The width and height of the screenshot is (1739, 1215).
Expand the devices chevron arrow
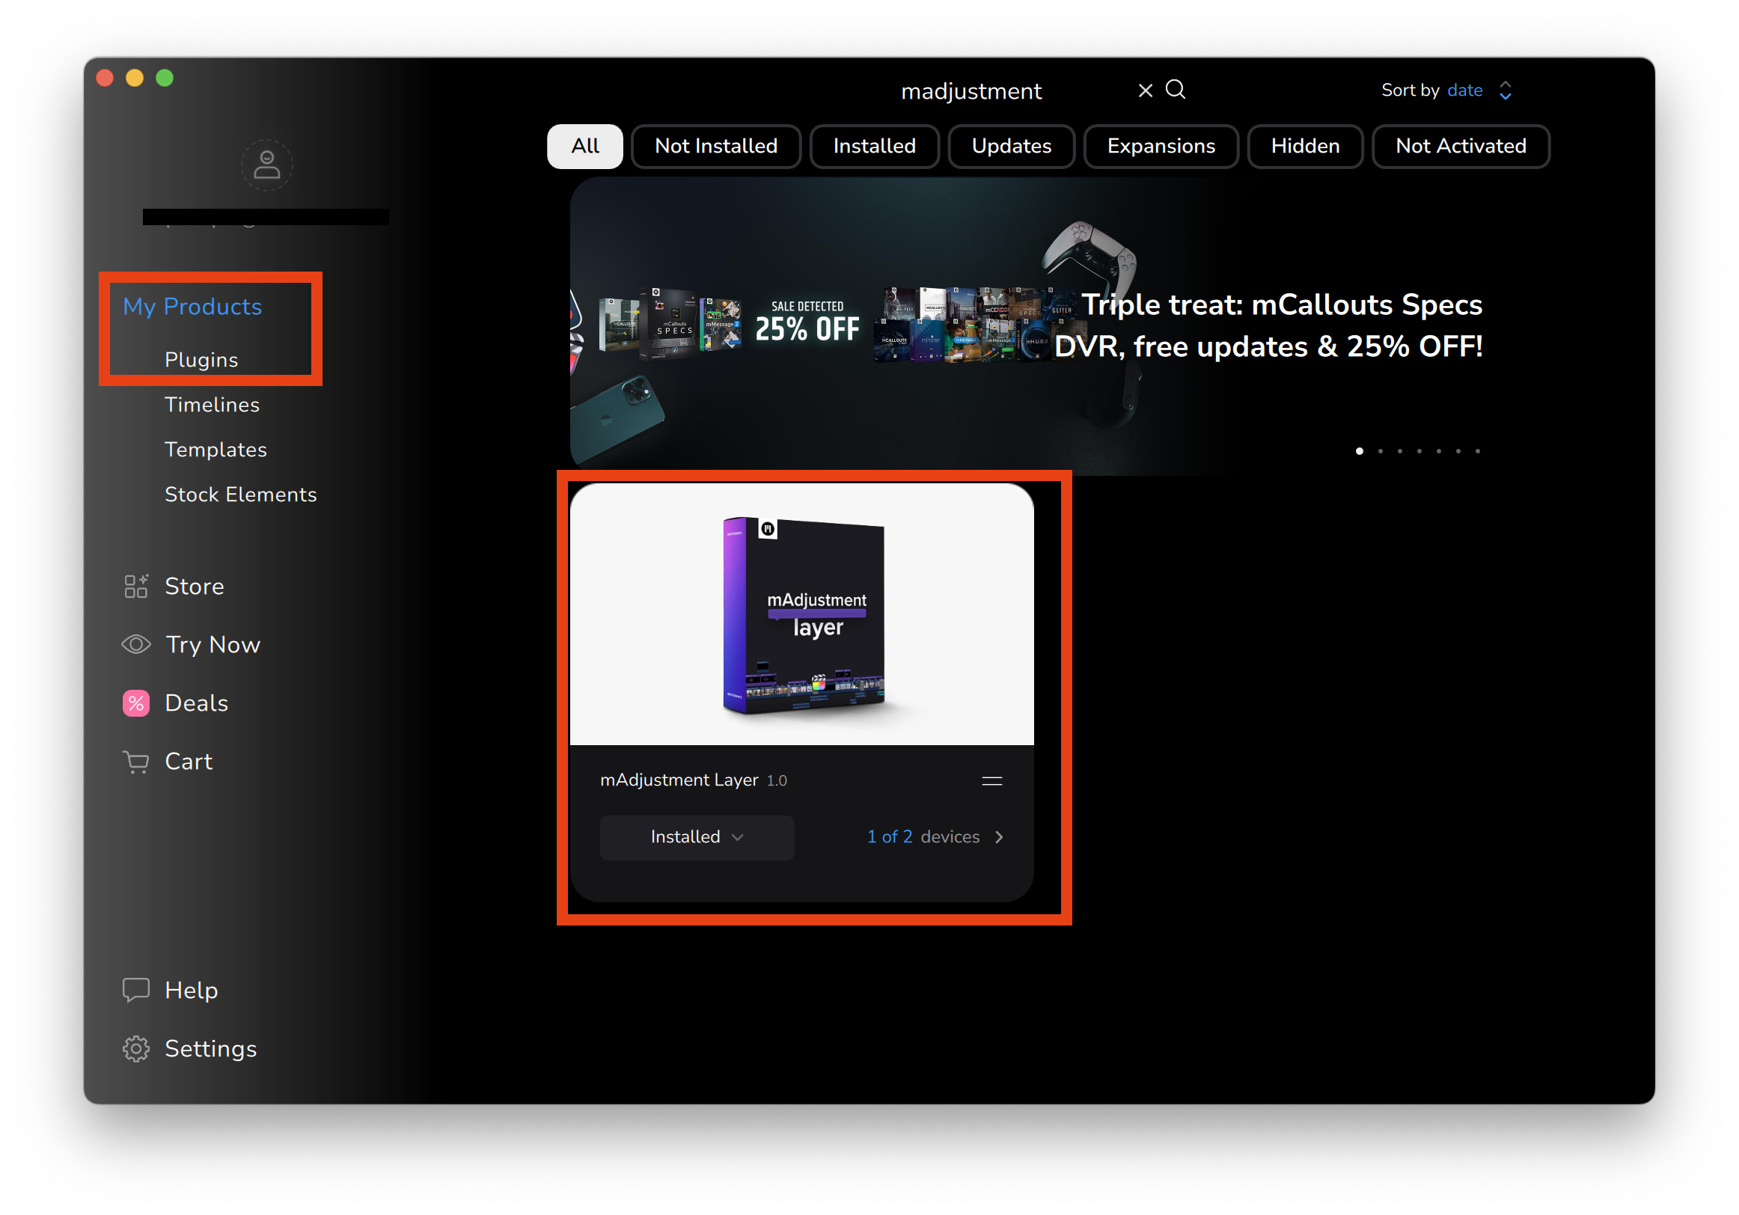[999, 836]
